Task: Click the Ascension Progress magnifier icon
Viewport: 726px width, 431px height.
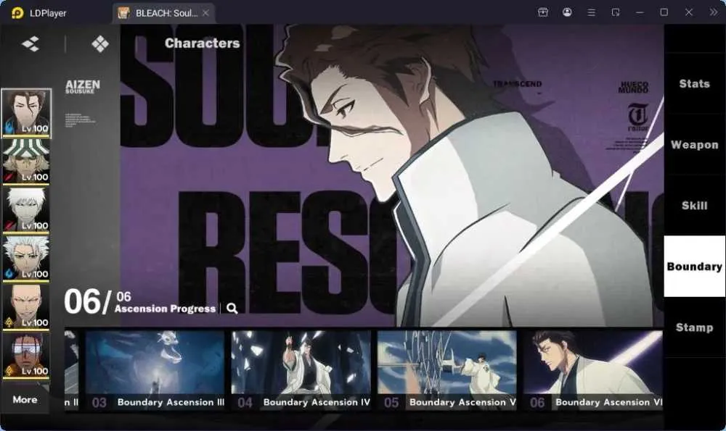Action: (232, 309)
